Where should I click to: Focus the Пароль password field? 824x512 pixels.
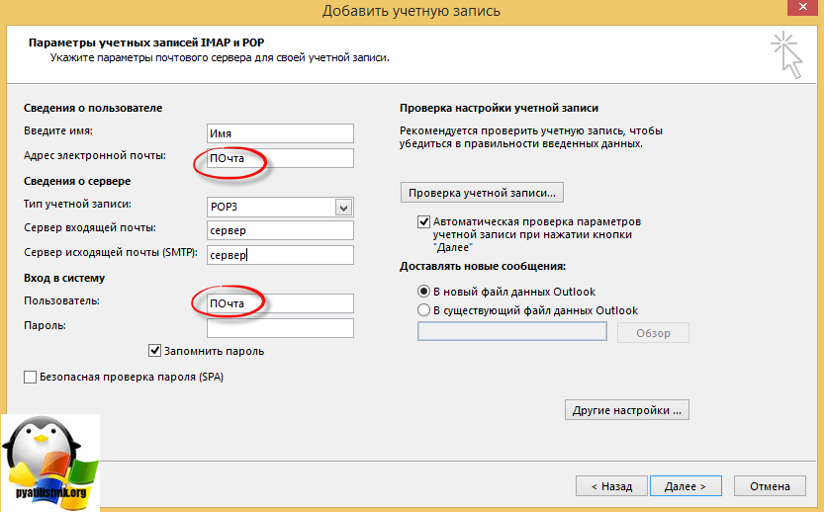click(x=279, y=327)
